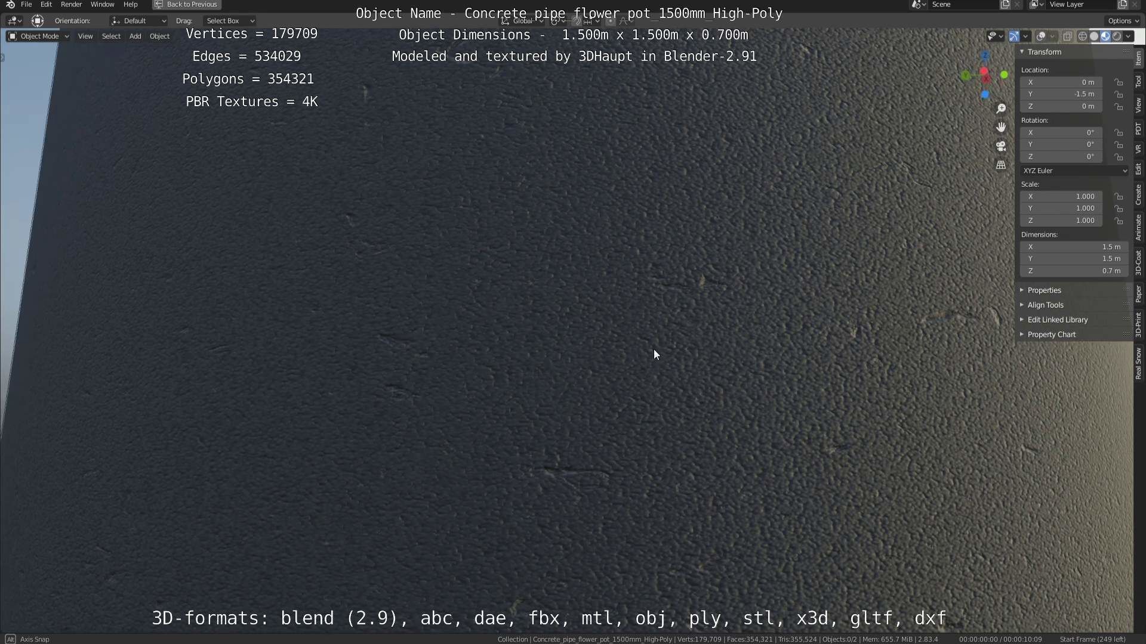Toggle the lock for Location X
The width and height of the screenshot is (1146, 644).
click(1119, 82)
